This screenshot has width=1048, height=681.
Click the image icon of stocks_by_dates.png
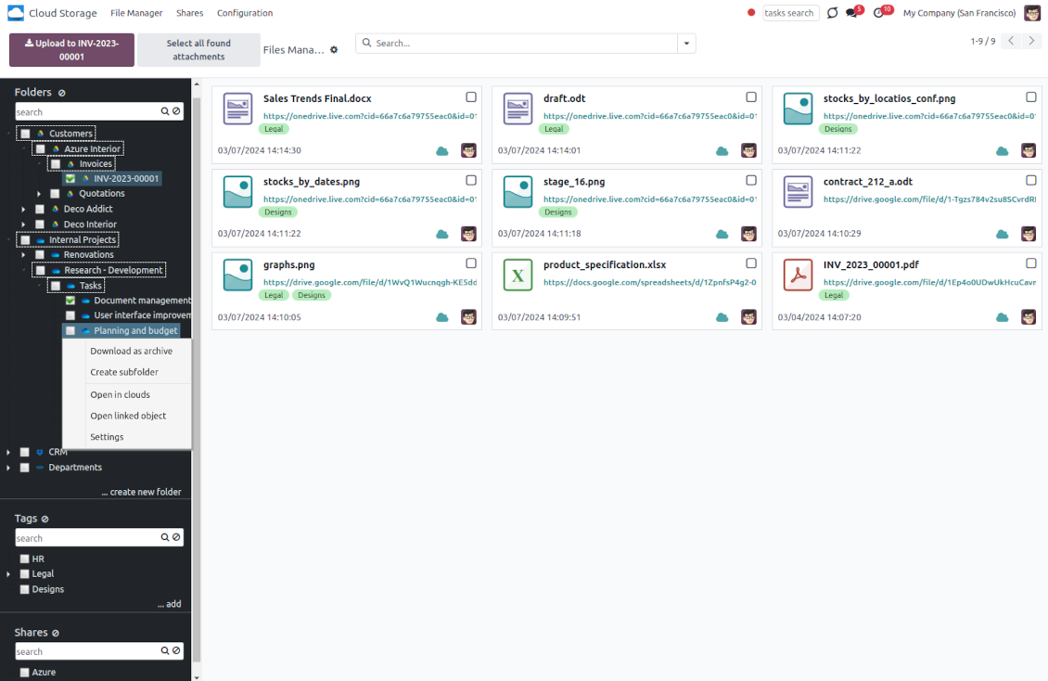(x=238, y=192)
